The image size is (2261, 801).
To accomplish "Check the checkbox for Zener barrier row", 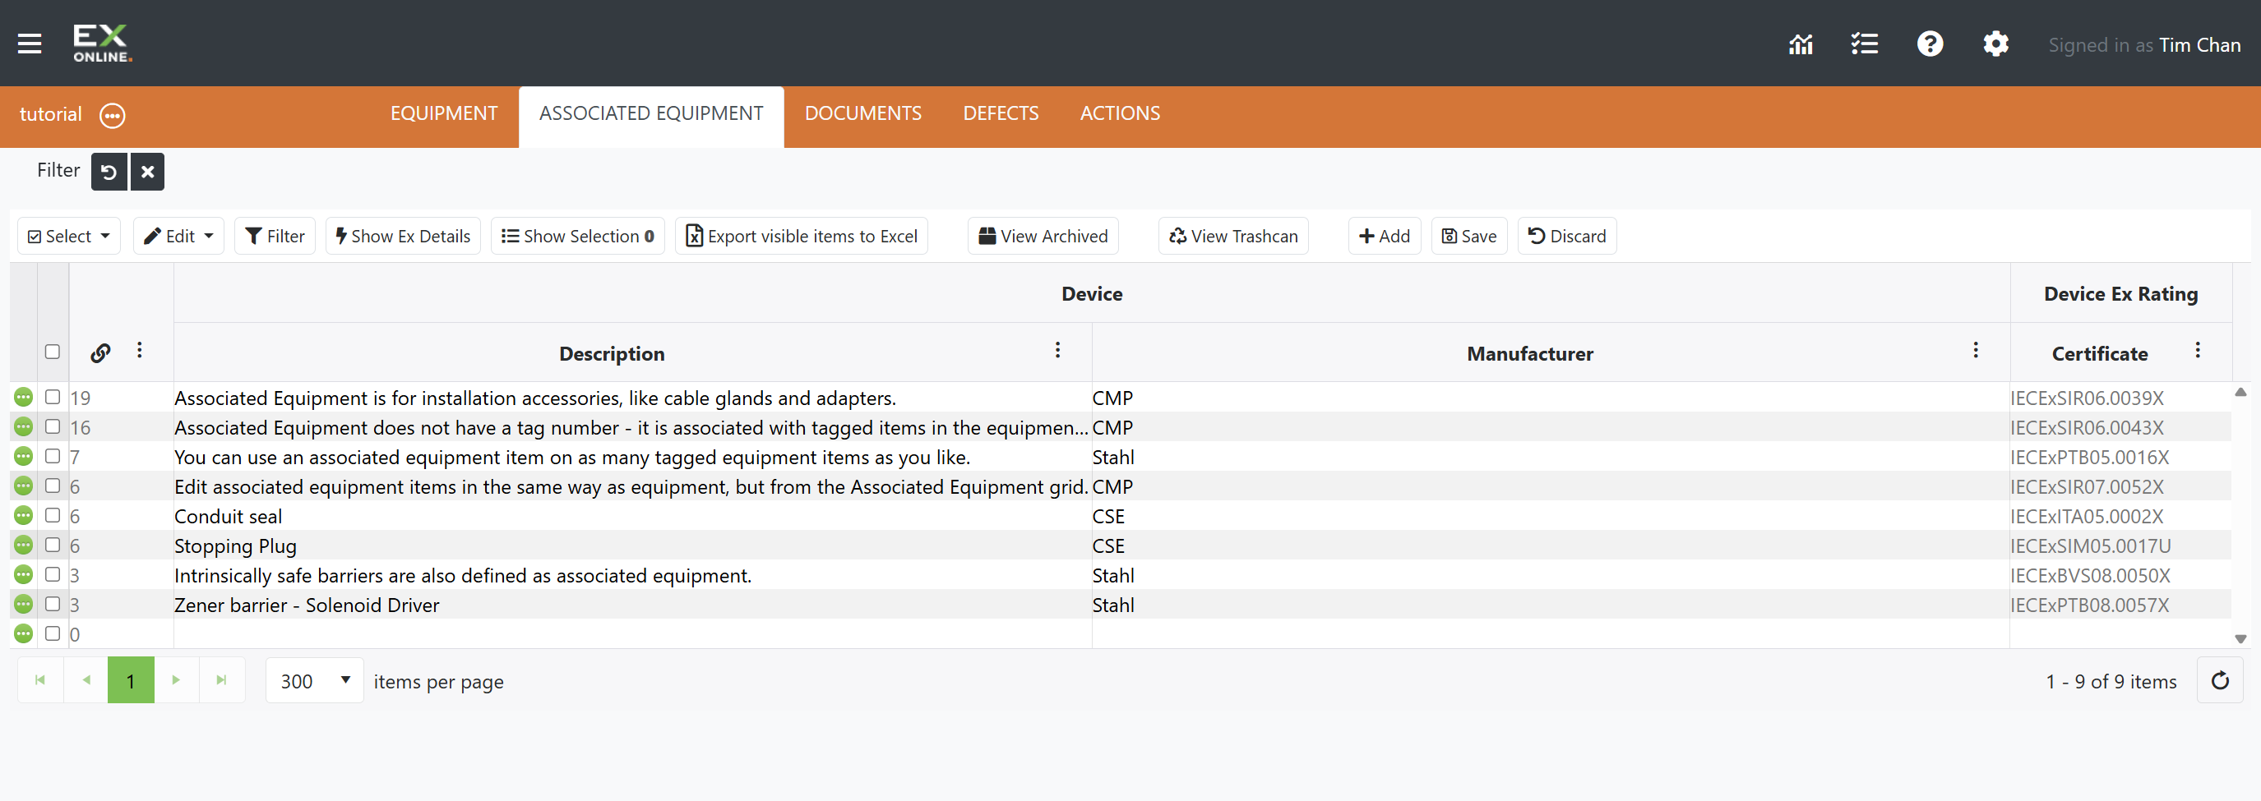I will tap(53, 605).
